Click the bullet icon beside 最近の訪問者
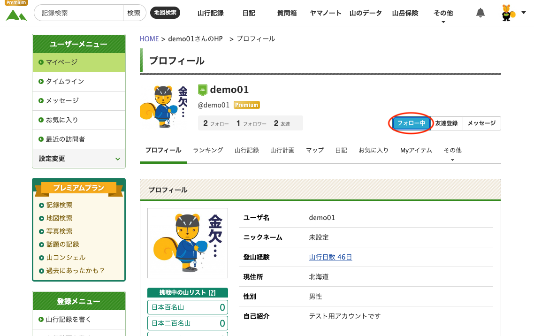The height and width of the screenshot is (336, 534). click(x=41, y=139)
